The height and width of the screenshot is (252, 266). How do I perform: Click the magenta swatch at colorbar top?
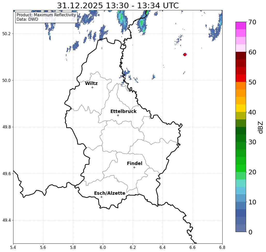coord(241,26)
